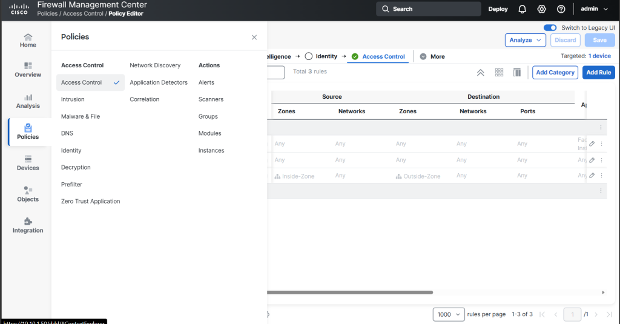Open the Analysis sidebar section
Screen dimensions: 620x324
click(28, 101)
